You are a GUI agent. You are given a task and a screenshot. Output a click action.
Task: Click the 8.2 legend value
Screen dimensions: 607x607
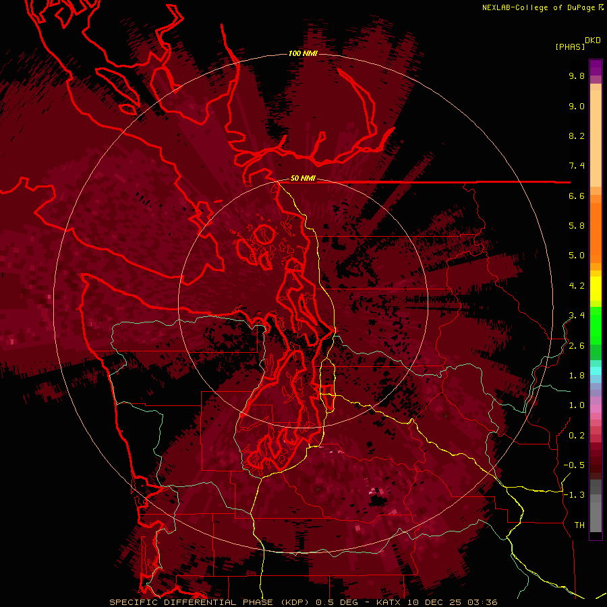pos(577,136)
